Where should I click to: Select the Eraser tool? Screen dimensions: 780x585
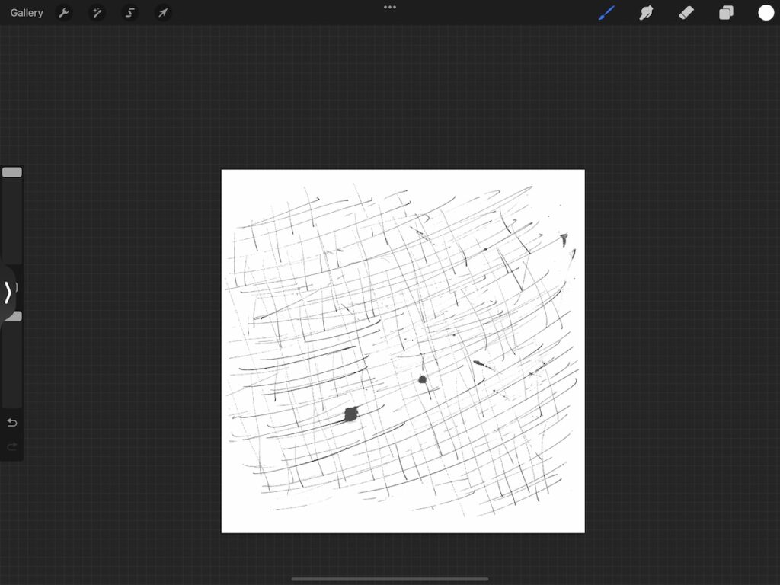(x=686, y=12)
